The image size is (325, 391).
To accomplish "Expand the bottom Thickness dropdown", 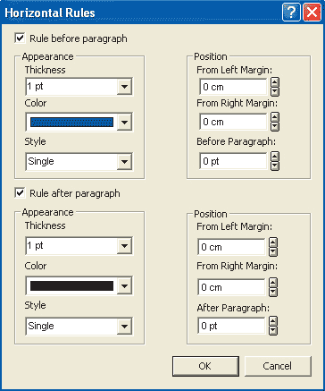I will [124, 246].
